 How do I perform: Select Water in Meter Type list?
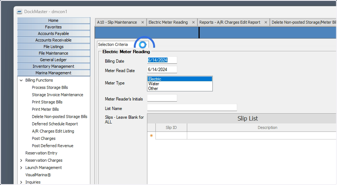[180, 84]
